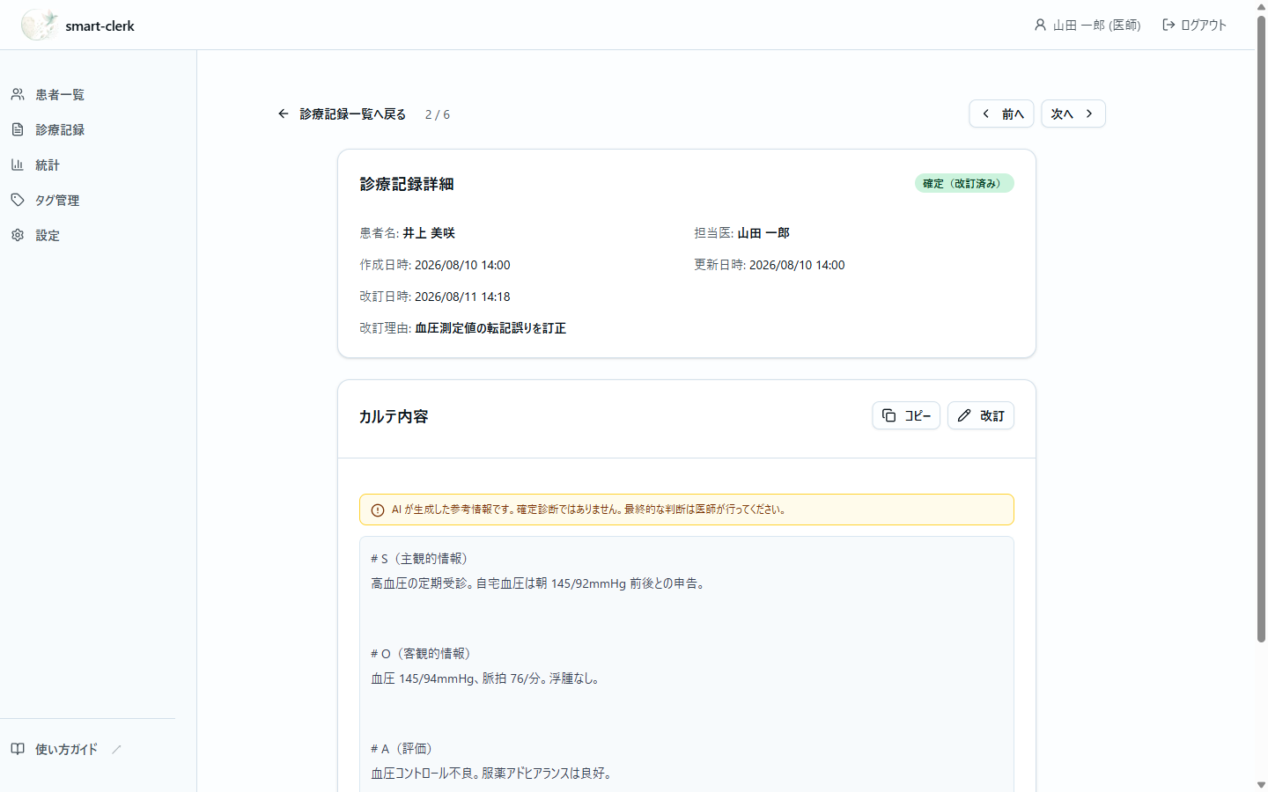
Task: Open the 使い方ガイド link
Action: (66, 749)
